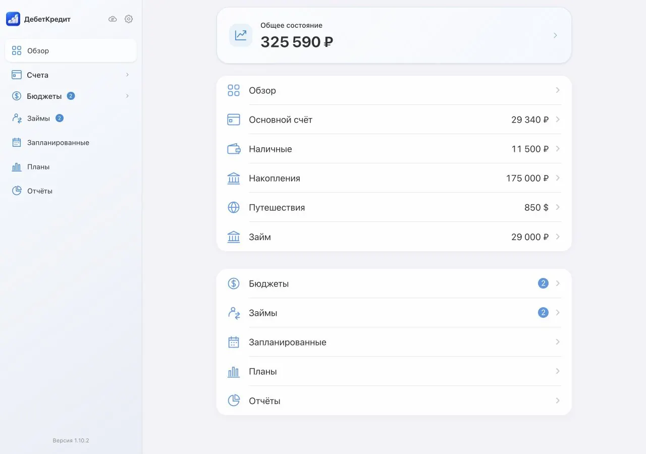
Task: Open Займы row in main list
Action: [394, 313]
